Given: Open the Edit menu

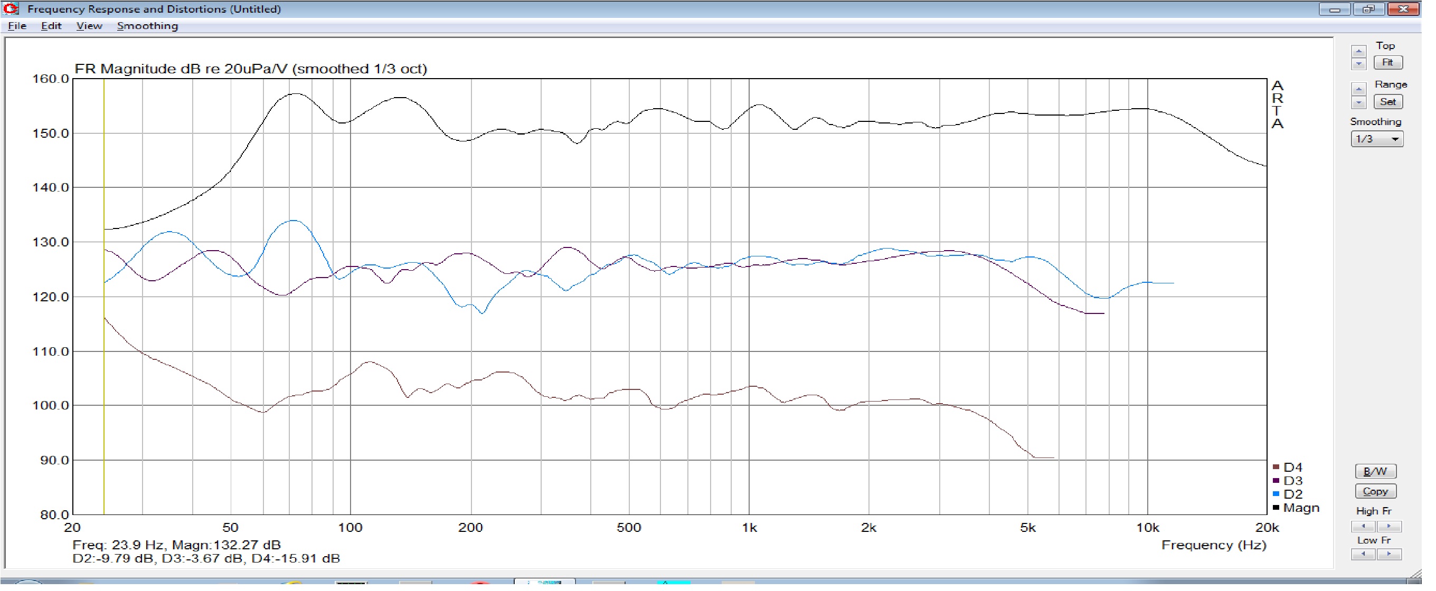Looking at the screenshot, I should (51, 26).
